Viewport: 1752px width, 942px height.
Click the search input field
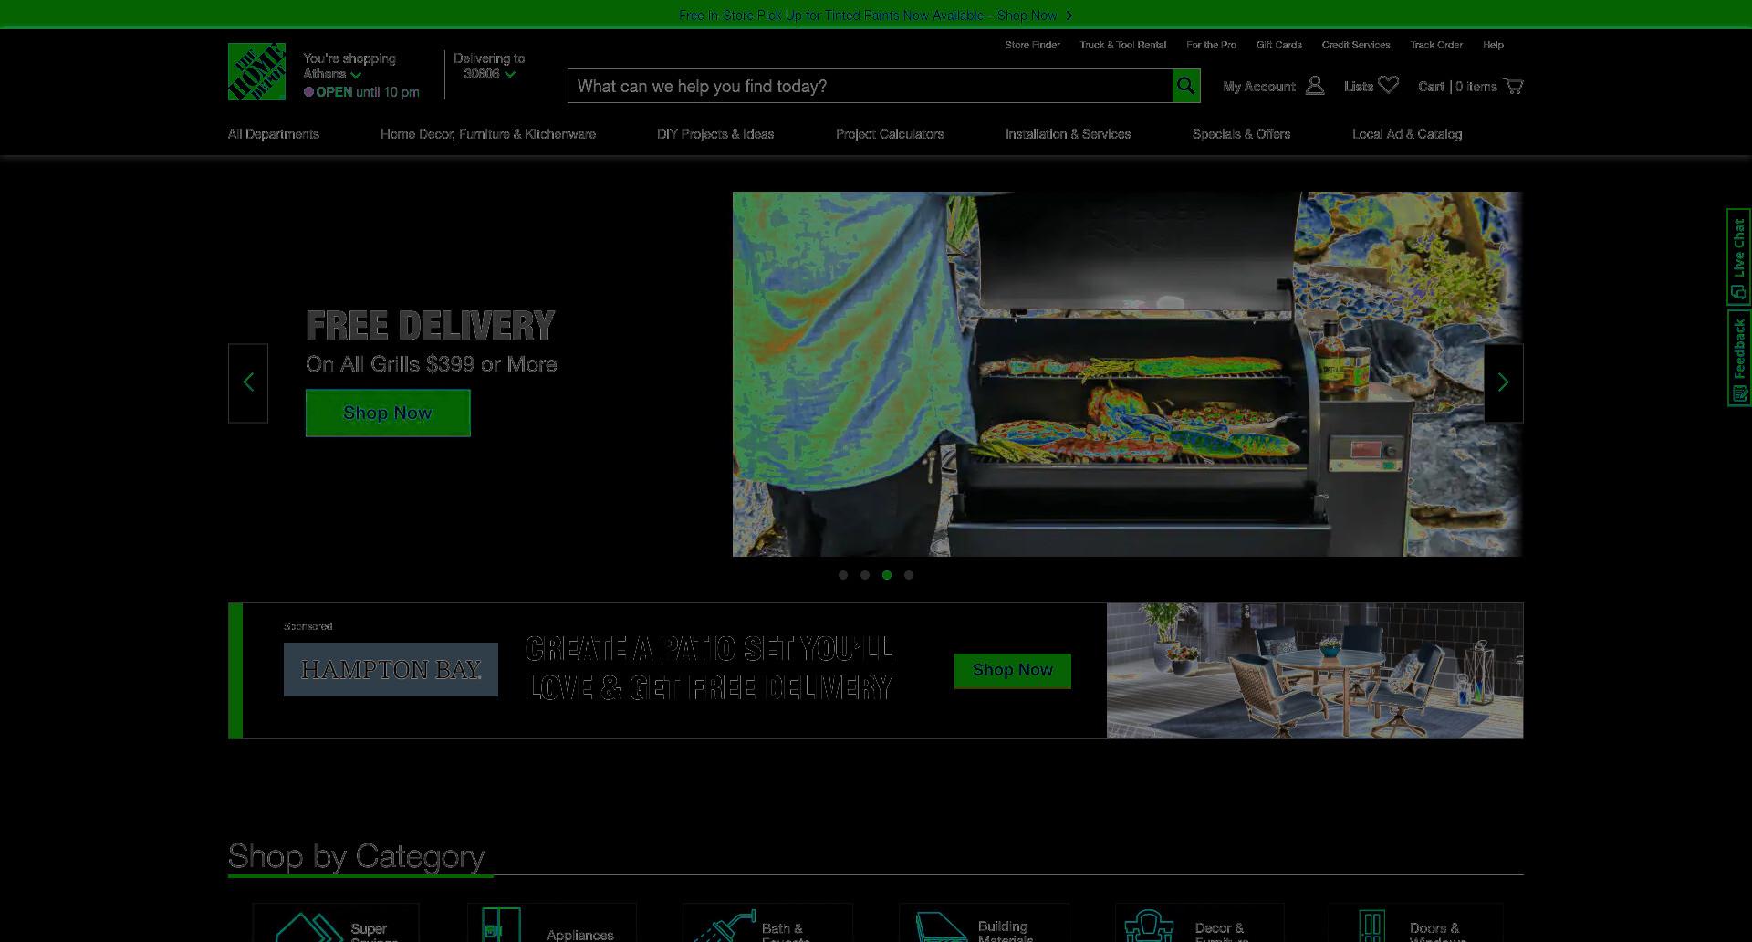coord(870,86)
